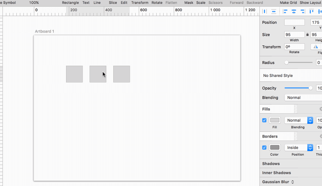Viewport: 322px width, 186px height.
Task: Uncheck the Borders checkbox
Action: 264,147
